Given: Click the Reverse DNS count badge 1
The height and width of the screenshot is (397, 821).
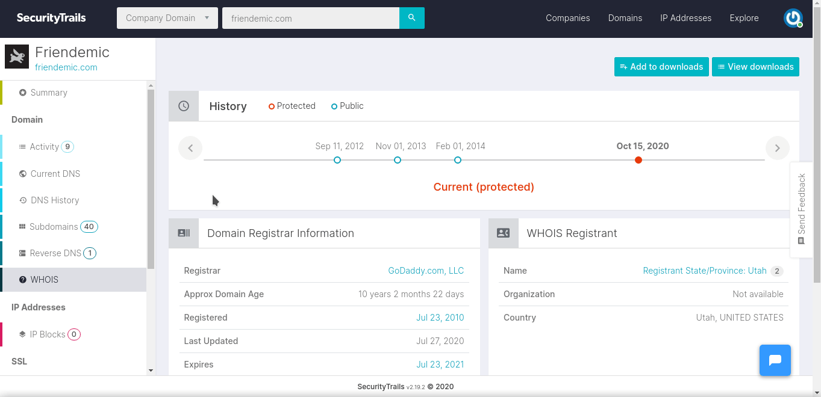Looking at the screenshot, I should pos(90,253).
